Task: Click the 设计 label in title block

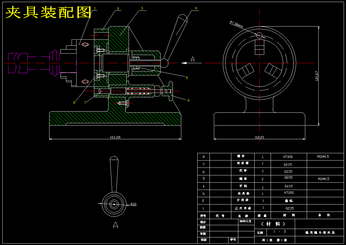Action: coord(203,222)
